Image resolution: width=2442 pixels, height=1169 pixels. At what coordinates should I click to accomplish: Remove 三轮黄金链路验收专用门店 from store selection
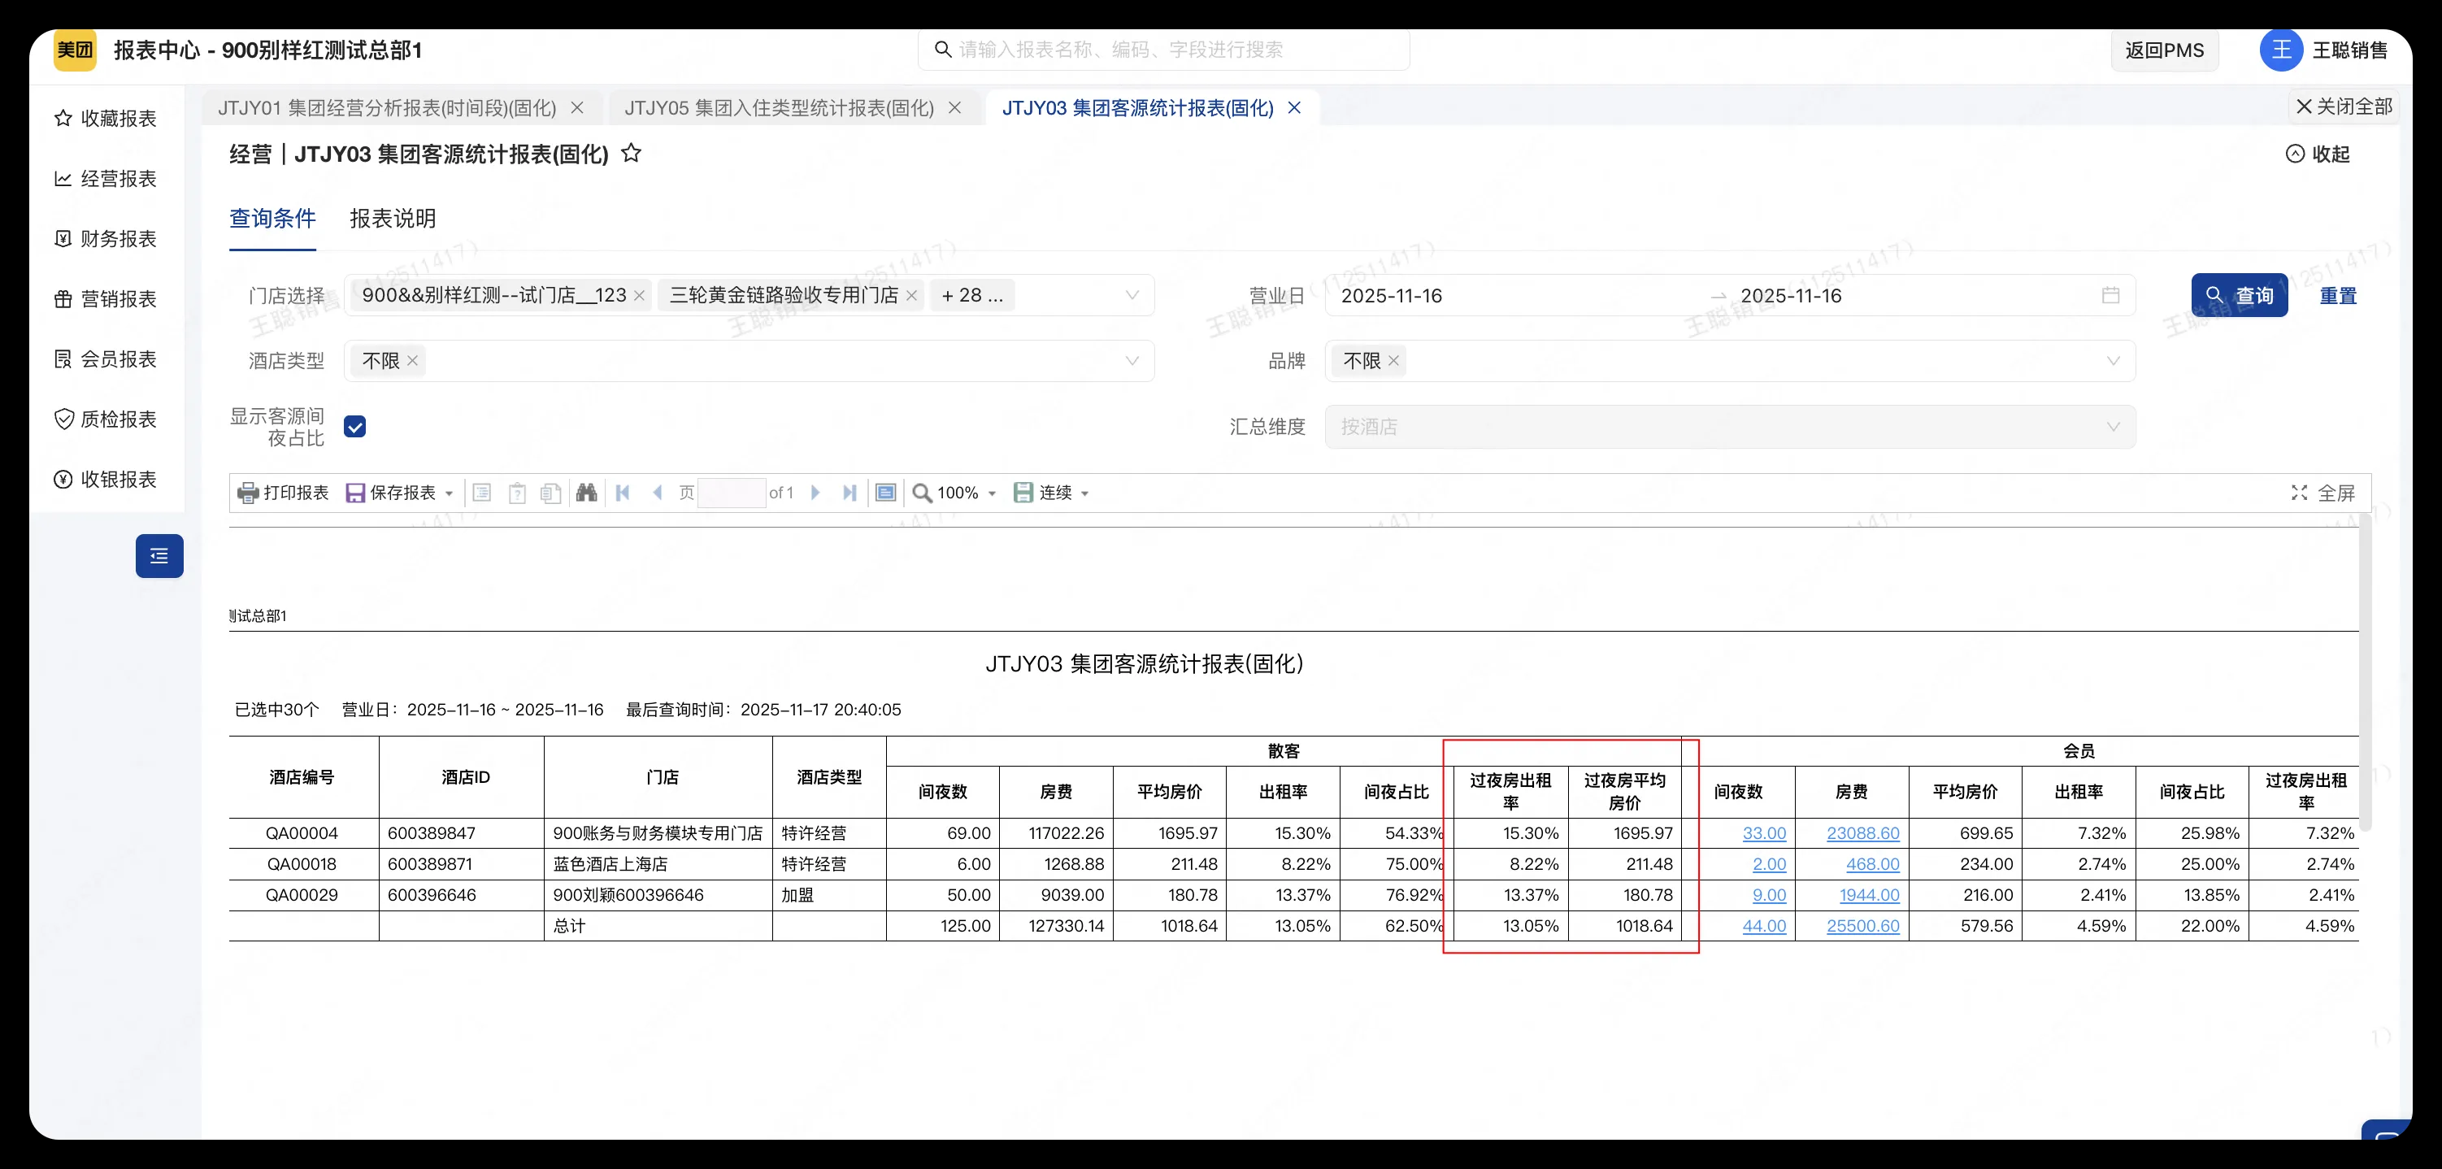click(911, 295)
